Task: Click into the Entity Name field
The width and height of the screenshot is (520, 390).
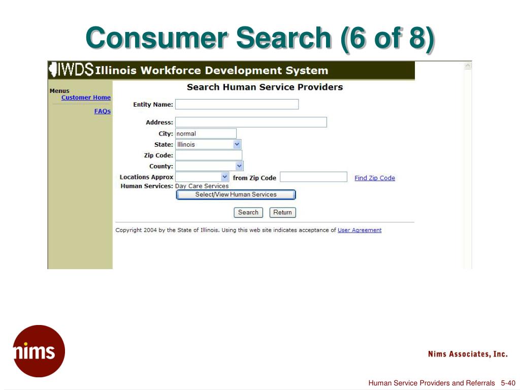Action: (x=237, y=104)
